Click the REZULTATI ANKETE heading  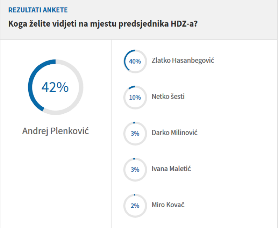coord(38,10)
